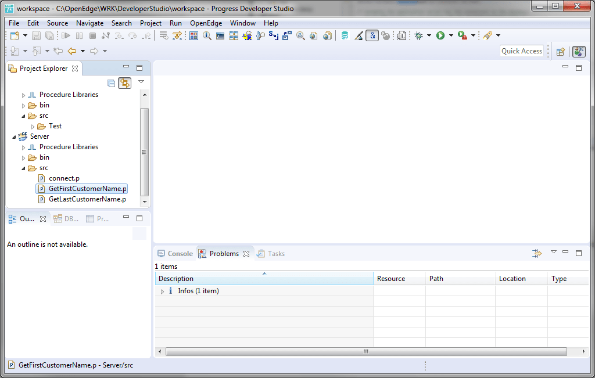The height and width of the screenshot is (378, 595).
Task: Toggle the OpenEdge 'OE' perspective button
Action: (x=579, y=52)
